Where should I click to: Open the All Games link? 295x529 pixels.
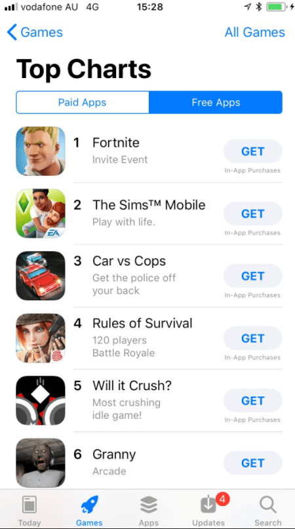[x=255, y=32]
